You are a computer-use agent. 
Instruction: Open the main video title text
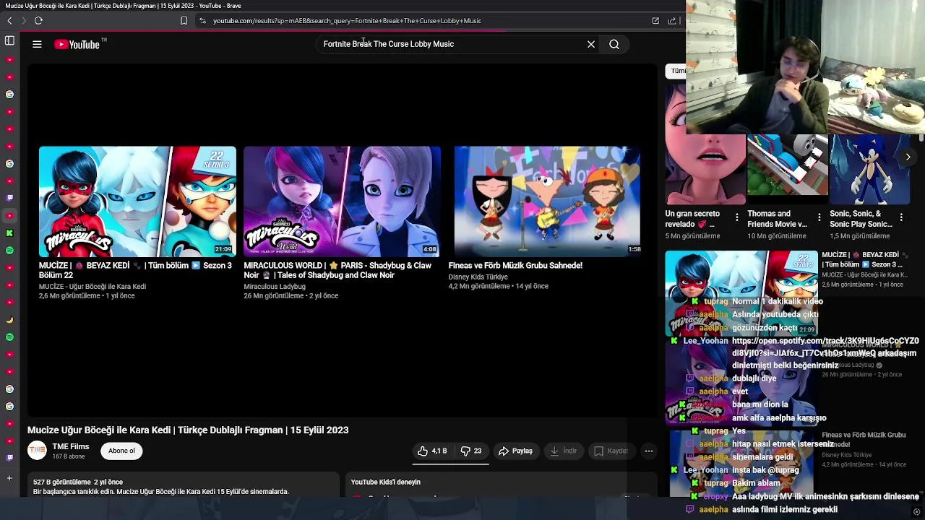[188, 430]
